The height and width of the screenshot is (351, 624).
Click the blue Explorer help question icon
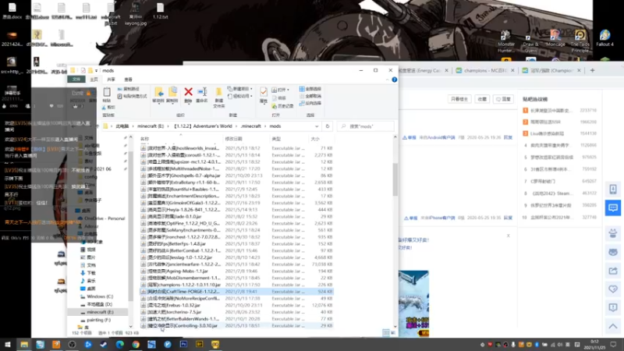(x=395, y=80)
